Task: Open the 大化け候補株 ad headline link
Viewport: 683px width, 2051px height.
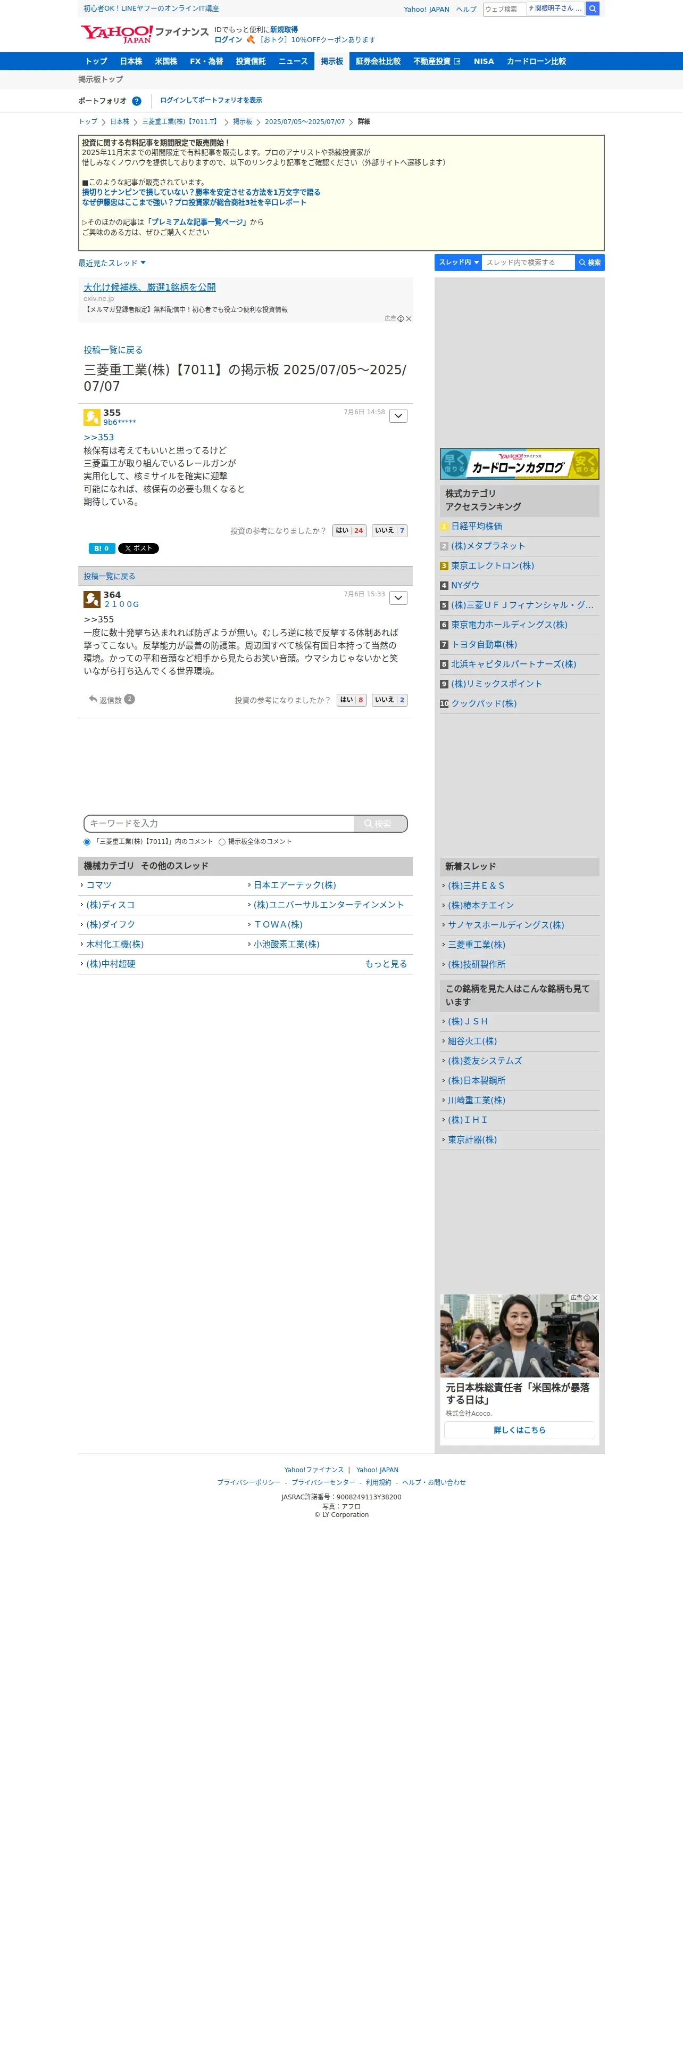Action: [149, 288]
